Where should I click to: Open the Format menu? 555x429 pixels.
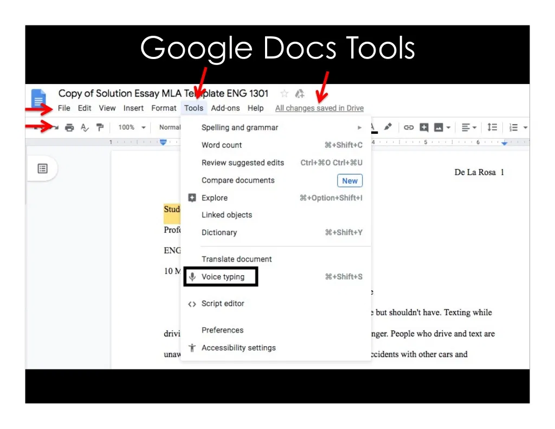(164, 108)
